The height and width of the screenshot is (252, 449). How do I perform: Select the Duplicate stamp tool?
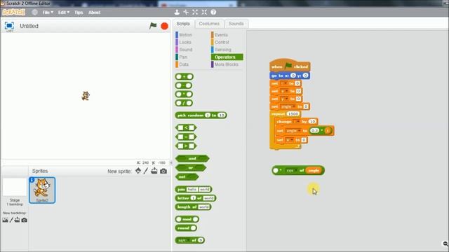pyautogui.click(x=177, y=12)
